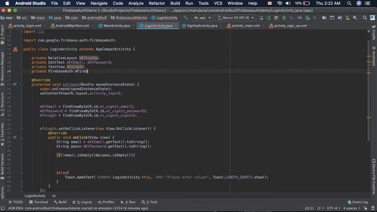
Task: Close the AndroidManifest.xml tab
Action: 92,26
